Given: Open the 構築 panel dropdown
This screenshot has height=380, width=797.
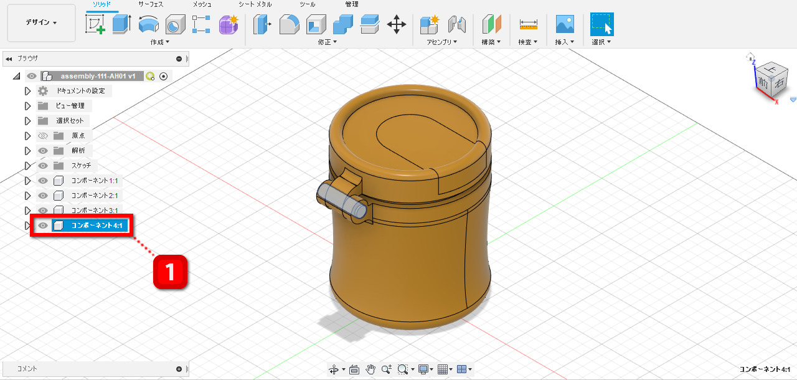Looking at the screenshot, I should 492,42.
